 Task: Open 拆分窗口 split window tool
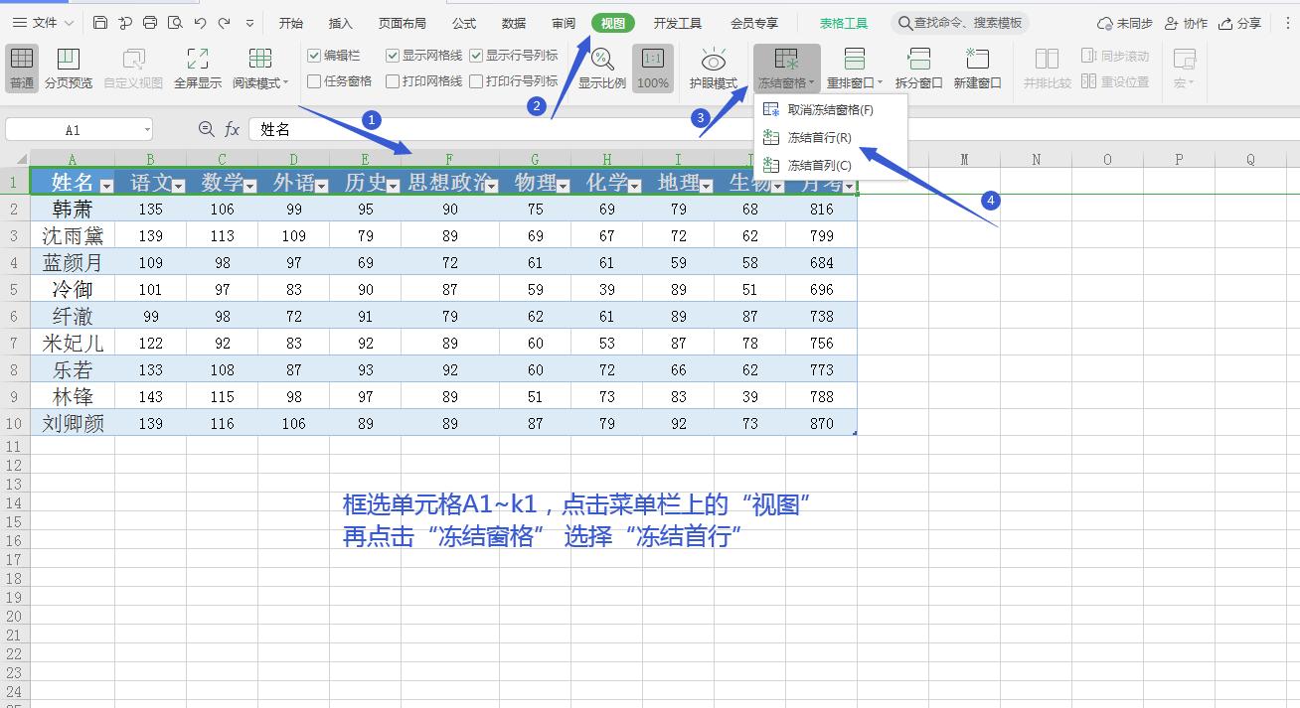tap(916, 68)
